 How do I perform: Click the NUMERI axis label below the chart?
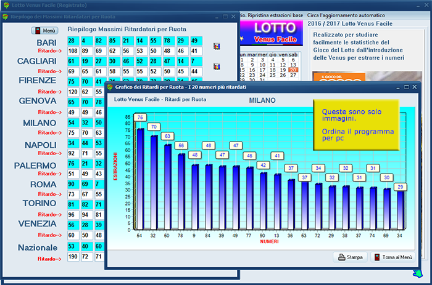point(270,241)
